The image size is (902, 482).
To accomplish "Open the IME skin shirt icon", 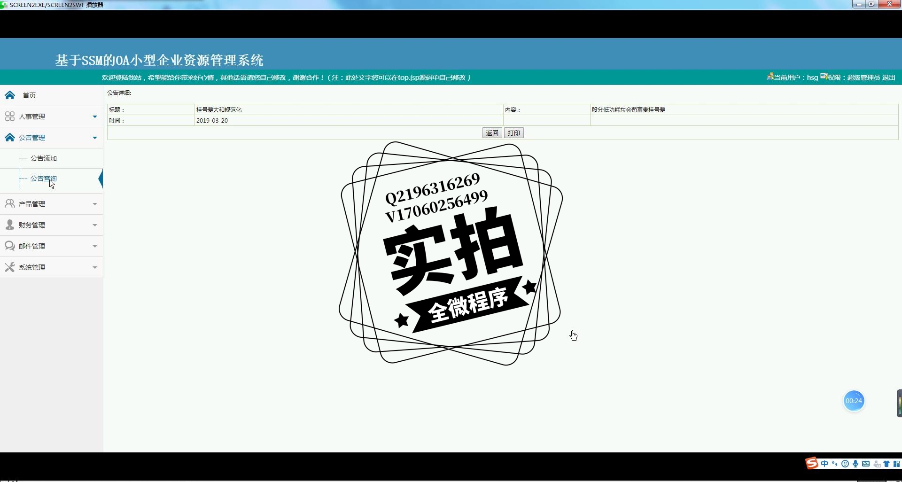I will (x=886, y=464).
